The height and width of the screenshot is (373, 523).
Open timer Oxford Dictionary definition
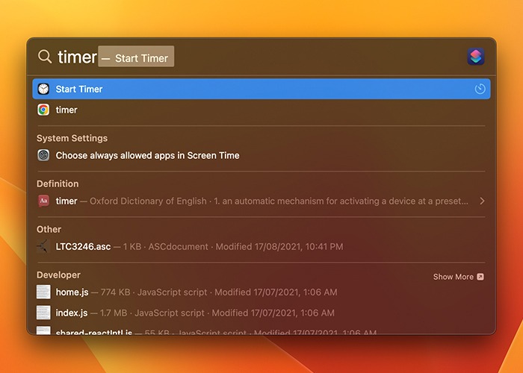point(261,201)
